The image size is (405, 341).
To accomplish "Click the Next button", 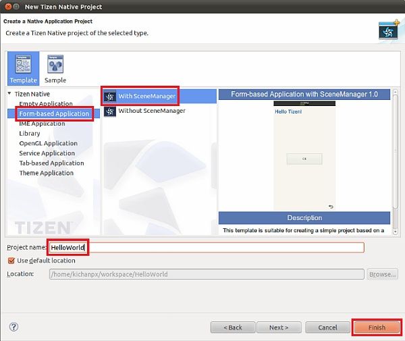I will [x=279, y=327].
